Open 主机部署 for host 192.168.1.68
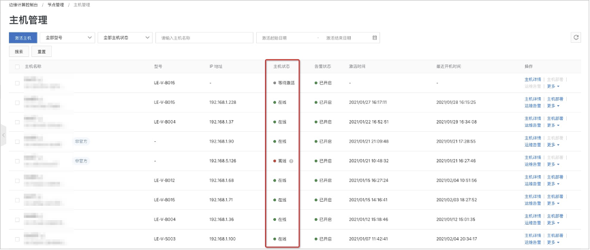 tap(555, 177)
